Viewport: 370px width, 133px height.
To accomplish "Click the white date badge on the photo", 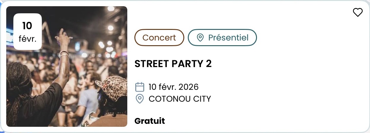I will (28, 32).
